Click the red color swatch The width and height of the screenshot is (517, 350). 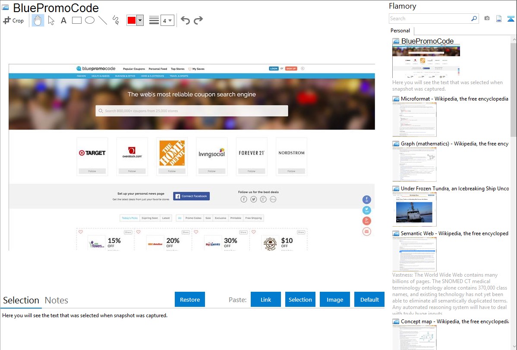pos(132,20)
